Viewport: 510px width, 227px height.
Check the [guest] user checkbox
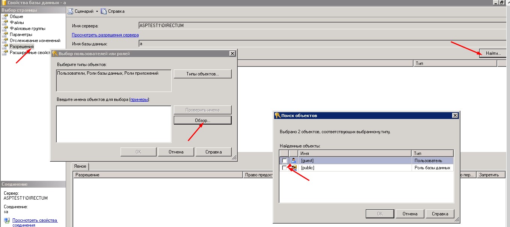284,161
